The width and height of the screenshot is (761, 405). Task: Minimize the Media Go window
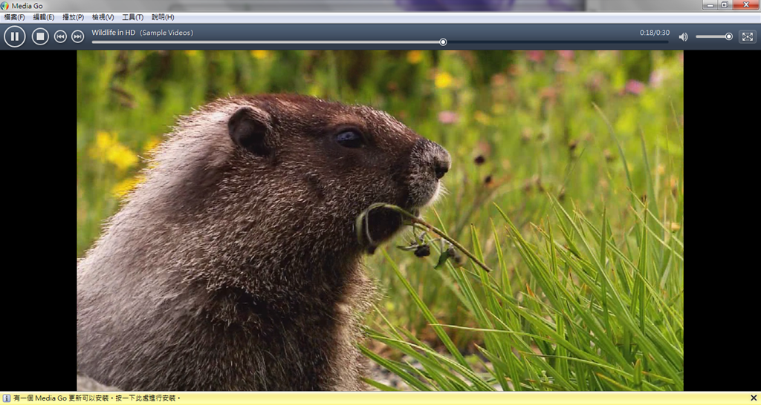(x=710, y=5)
